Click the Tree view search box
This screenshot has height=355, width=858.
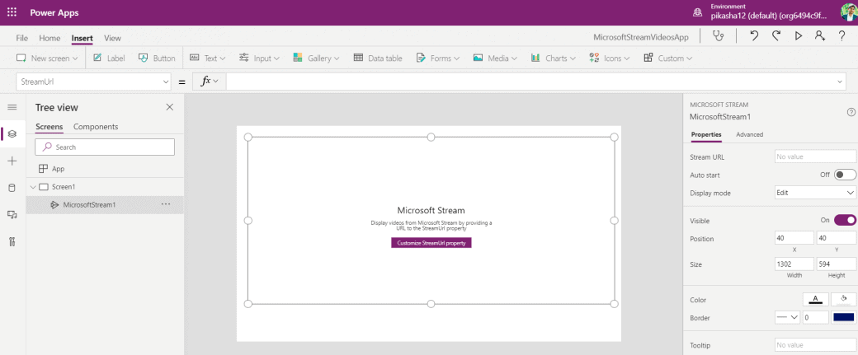(x=105, y=147)
